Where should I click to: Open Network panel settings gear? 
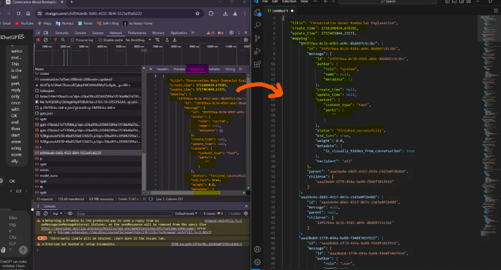point(246,40)
